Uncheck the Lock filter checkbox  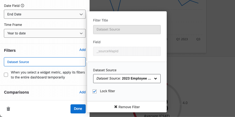click(95, 91)
